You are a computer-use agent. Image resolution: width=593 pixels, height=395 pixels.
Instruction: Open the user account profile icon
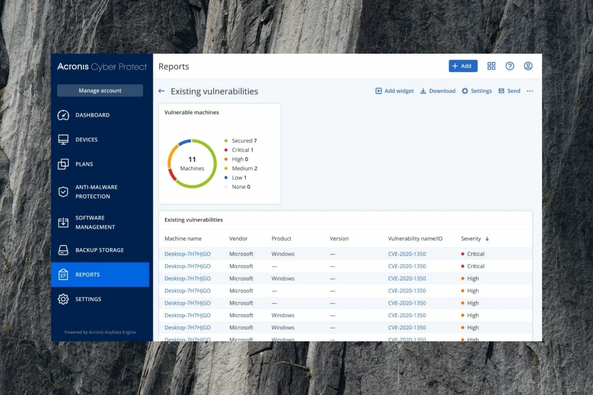tap(528, 66)
